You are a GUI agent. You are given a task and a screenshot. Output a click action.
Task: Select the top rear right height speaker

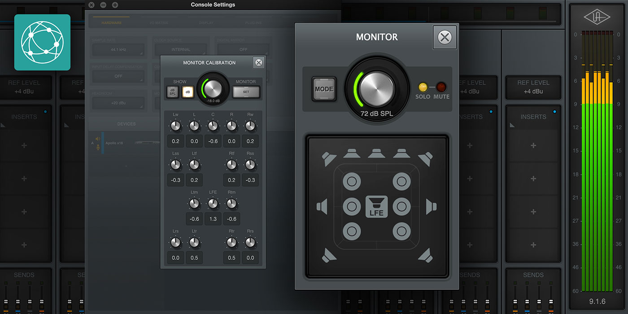(401, 231)
